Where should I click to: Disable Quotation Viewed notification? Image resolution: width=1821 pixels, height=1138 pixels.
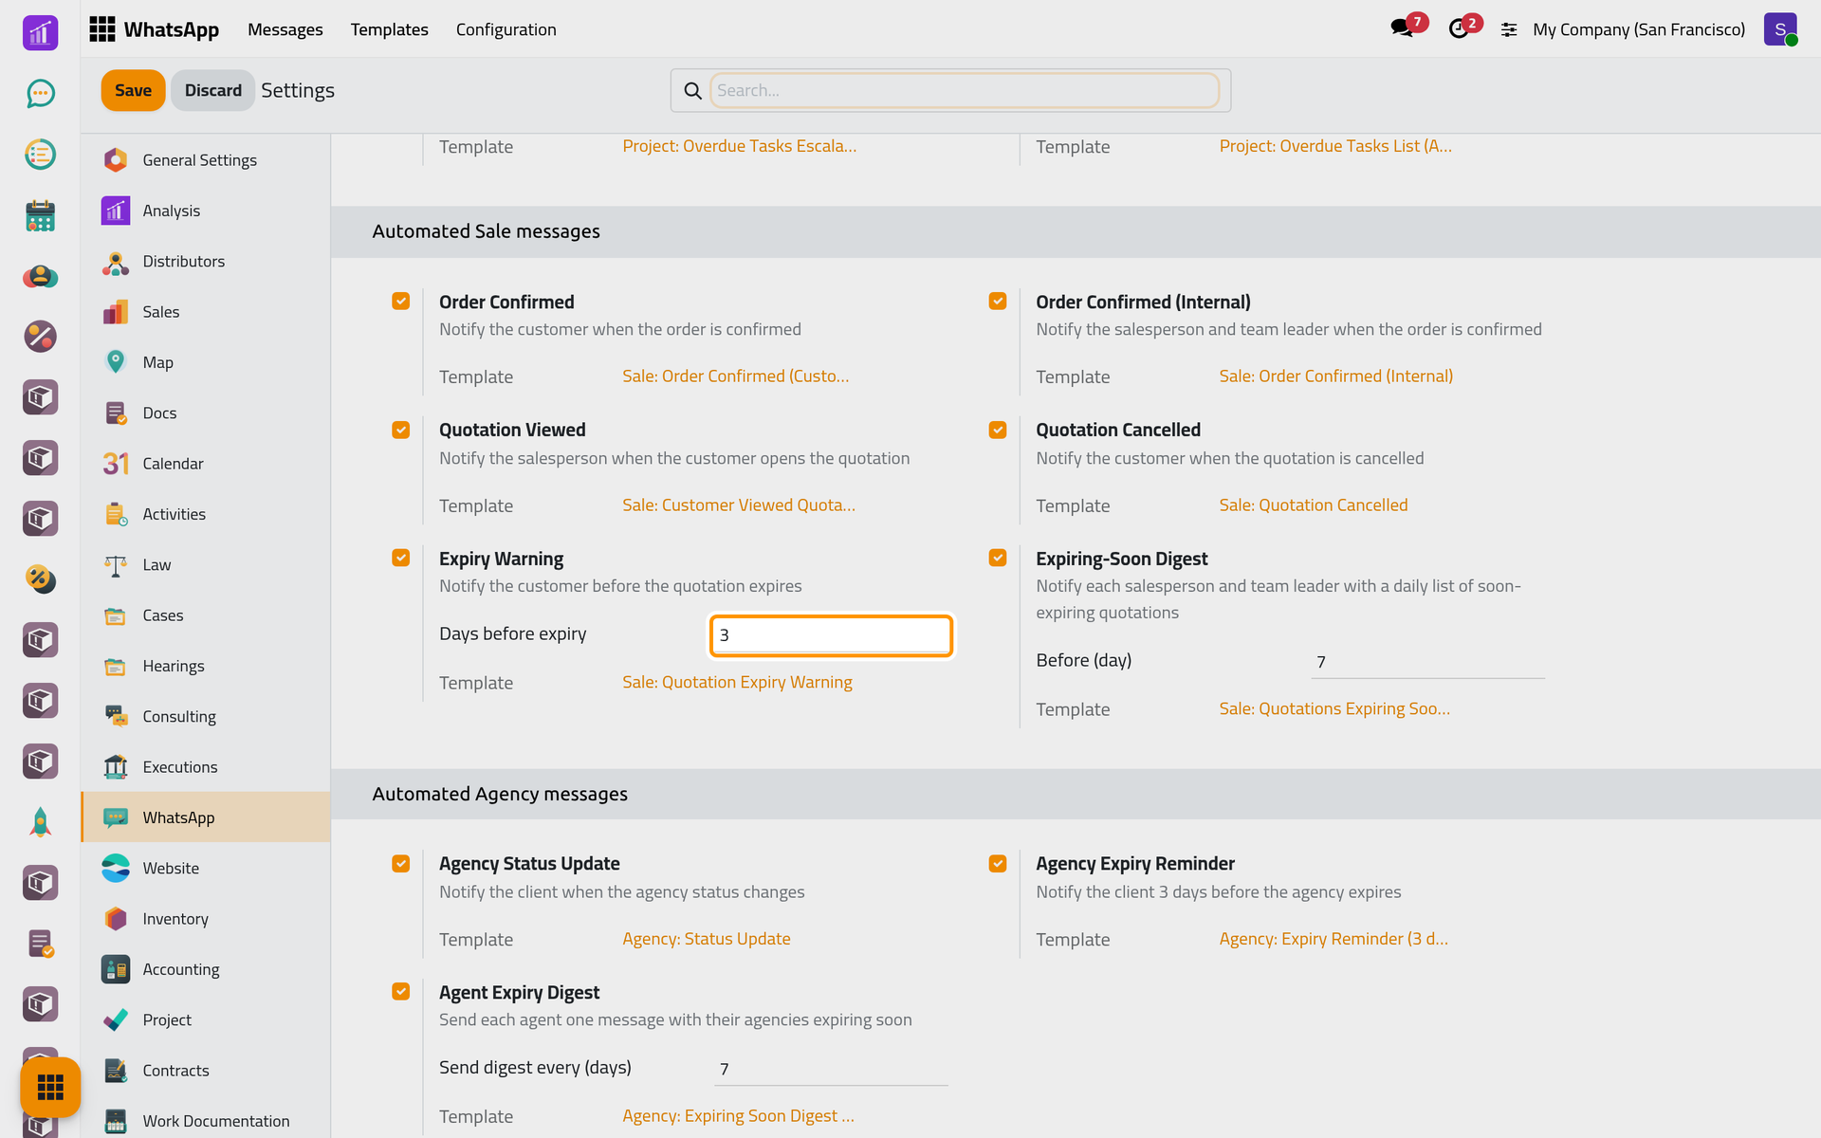coord(401,430)
